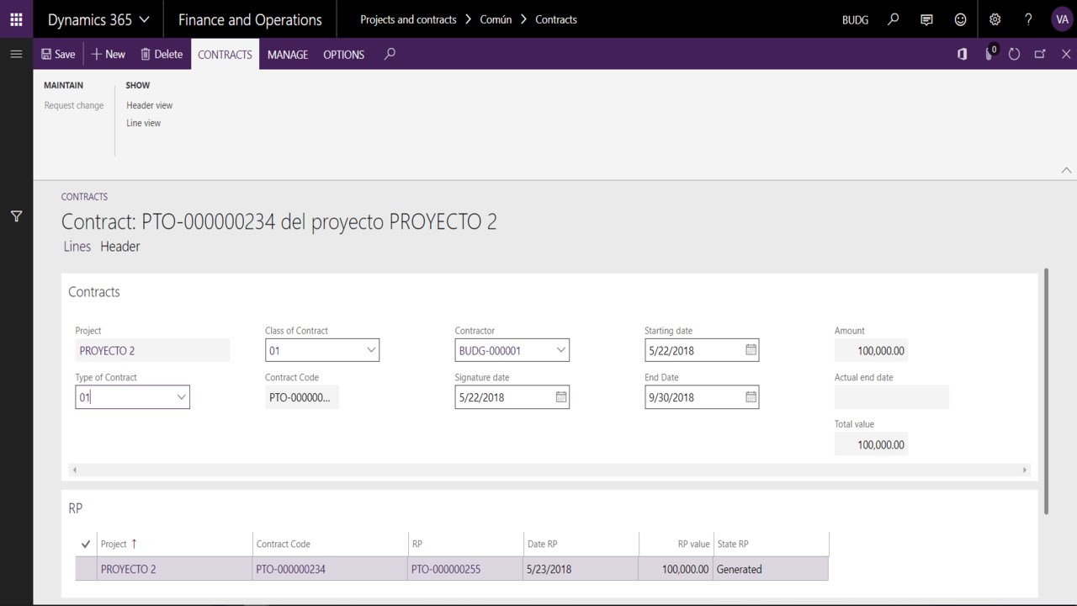Select the BUDG company picker

(855, 19)
